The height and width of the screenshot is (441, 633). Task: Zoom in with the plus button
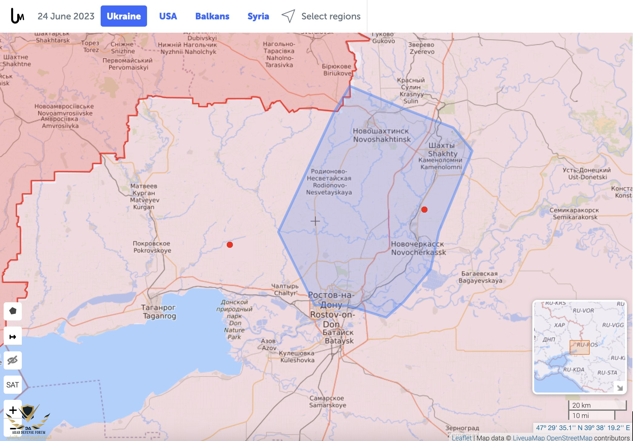coord(13,410)
